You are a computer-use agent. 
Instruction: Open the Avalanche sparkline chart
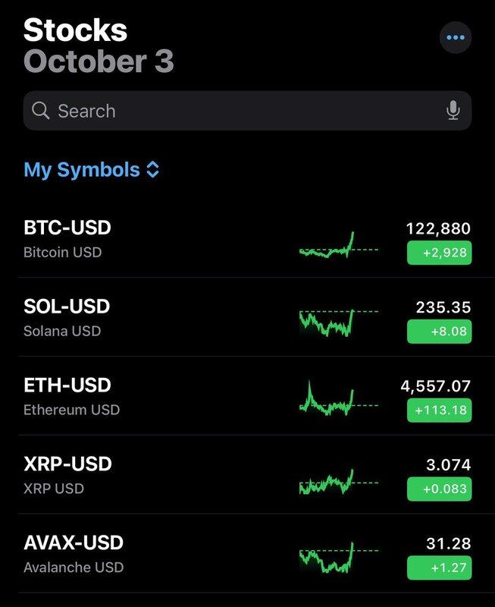point(337,558)
